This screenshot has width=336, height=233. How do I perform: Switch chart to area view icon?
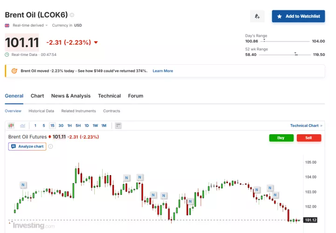22,125
